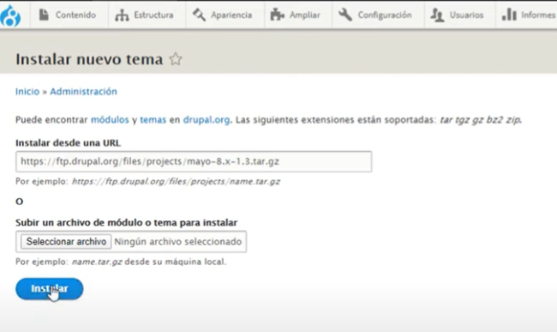Add page to shortcuts with star icon

click(176, 59)
